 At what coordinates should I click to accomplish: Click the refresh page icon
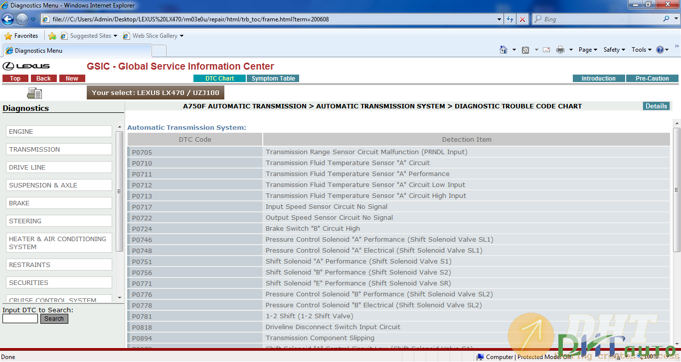click(510, 19)
